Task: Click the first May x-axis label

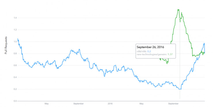Action: pyautogui.click(x=47, y=104)
